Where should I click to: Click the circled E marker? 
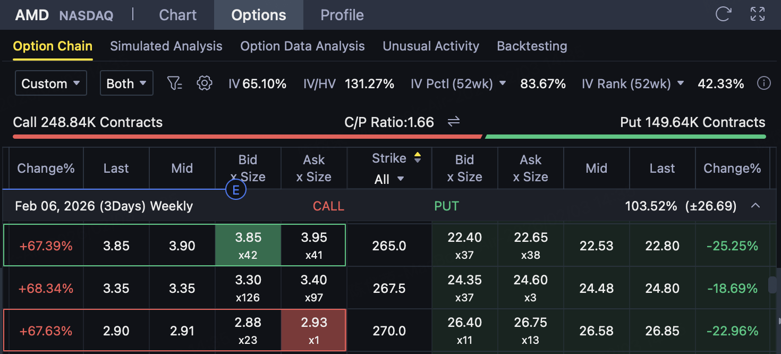(236, 189)
